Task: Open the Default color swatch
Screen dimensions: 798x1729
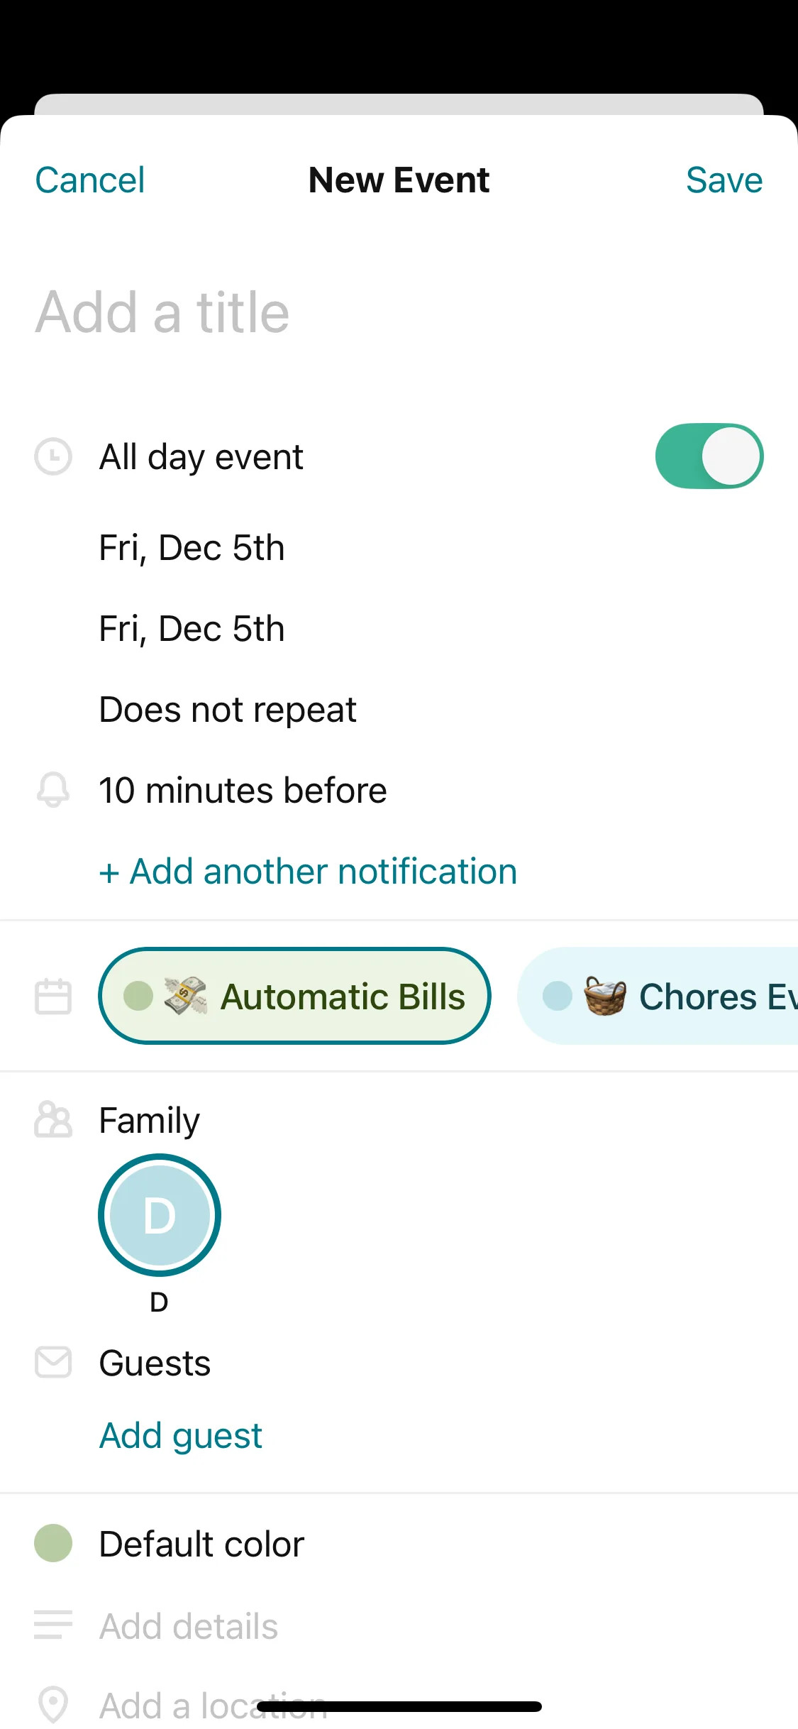Action: [53, 1544]
